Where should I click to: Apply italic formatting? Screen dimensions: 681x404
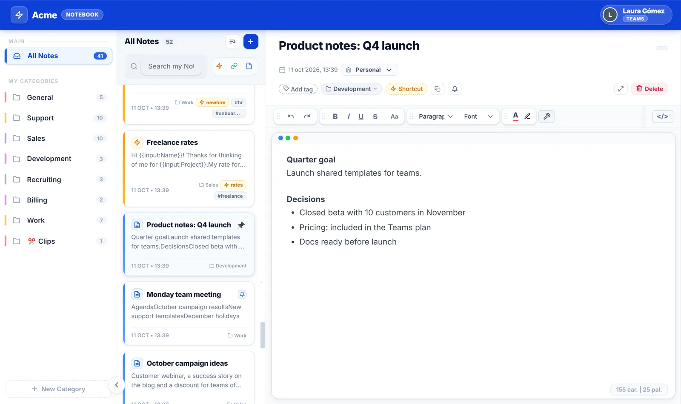(349, 117)
